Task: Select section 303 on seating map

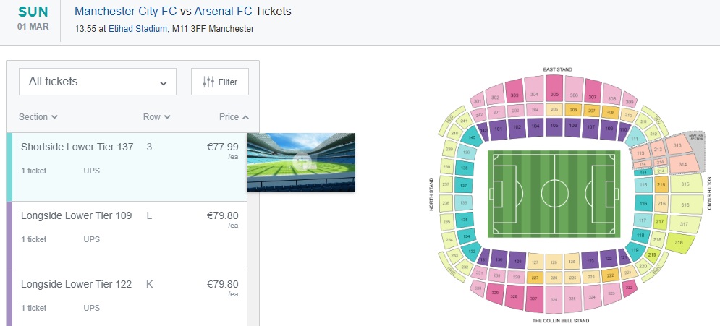Action: point(514,95)
